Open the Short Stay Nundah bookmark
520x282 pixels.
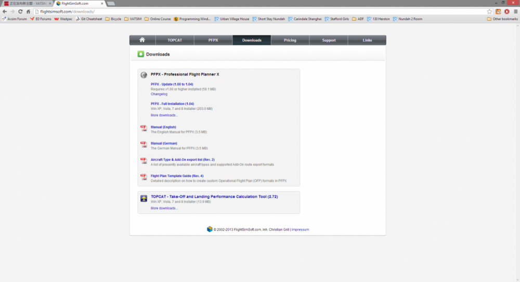coord(269,19)
